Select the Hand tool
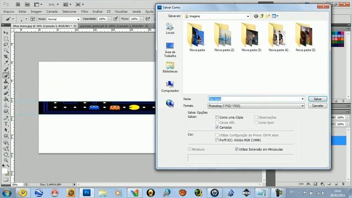352x198 pixels. tap(6, 155)
